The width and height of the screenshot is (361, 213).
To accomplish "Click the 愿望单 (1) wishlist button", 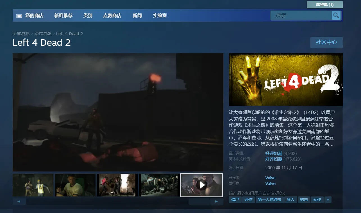I will click(324, 5).
